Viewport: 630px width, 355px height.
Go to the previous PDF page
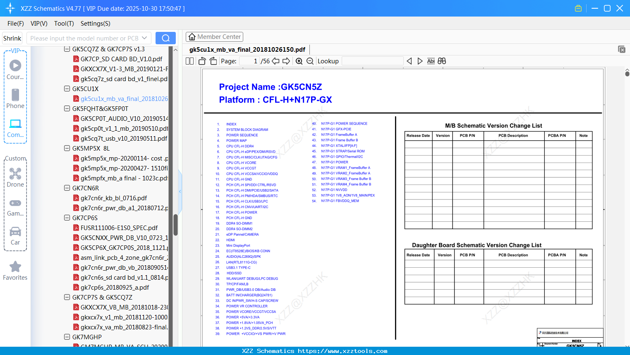pyautogui.click(x=275, y=61)
